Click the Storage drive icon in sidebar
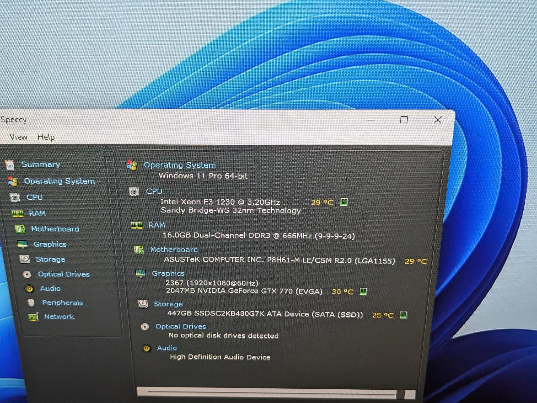Image resolution: width=537 pixels, height=403 pixels. 25,259
